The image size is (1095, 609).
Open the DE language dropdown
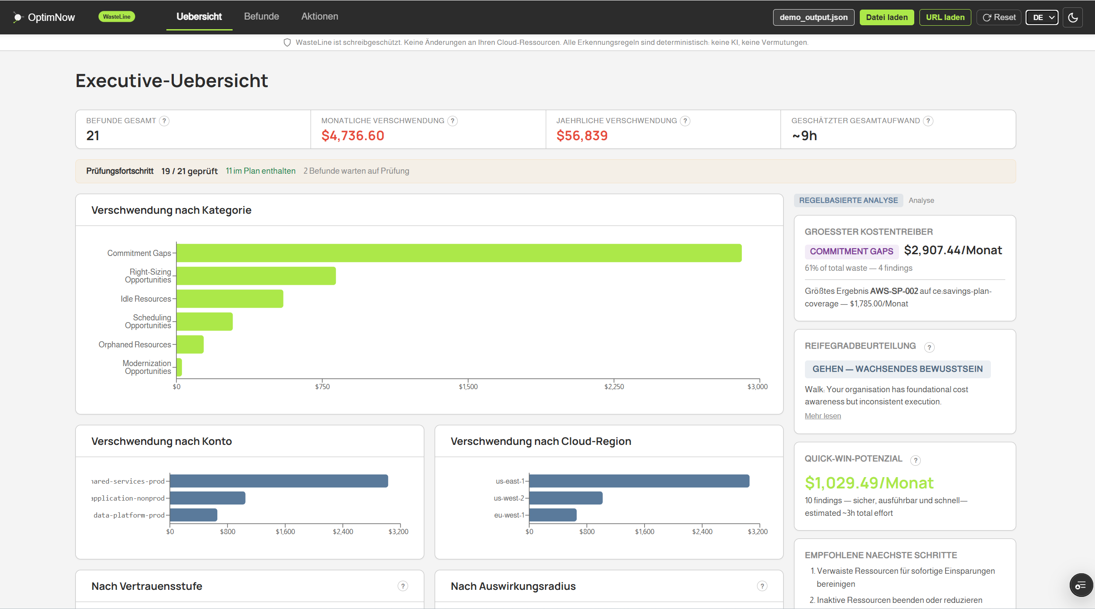point(1042,17)
